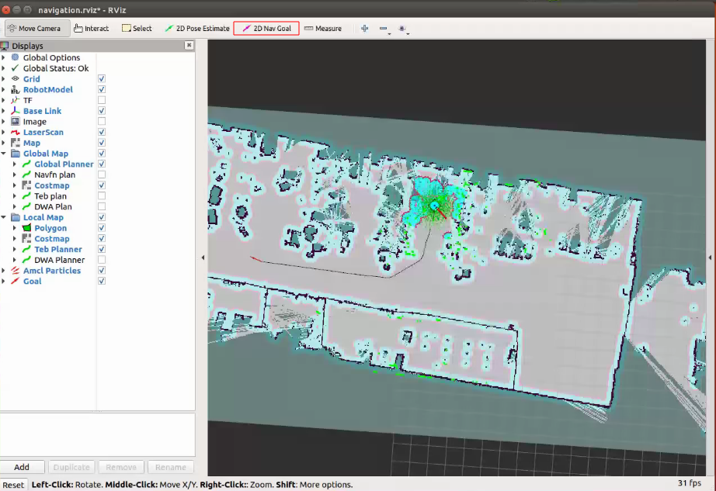Click the Image display icon
The height and width of the screenshot is (491, 716).
pyautogui.click(x=15, y=121)
